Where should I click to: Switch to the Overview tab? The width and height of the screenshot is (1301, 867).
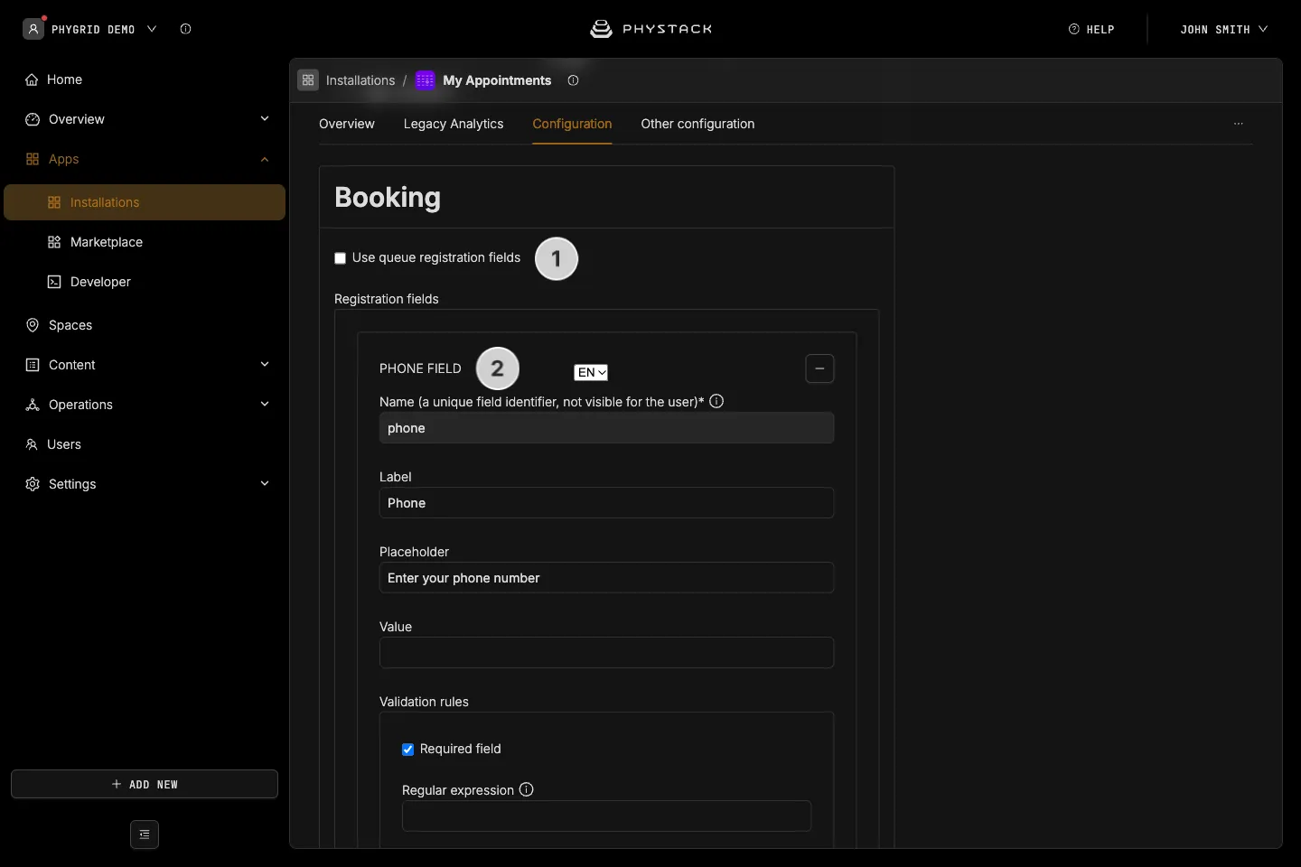[x=347, y=124]
